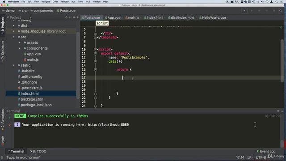This screenshot has height=161, width=286.
Task: Click the settings gear icon in the Project panel header
Action: coord(74,17)
